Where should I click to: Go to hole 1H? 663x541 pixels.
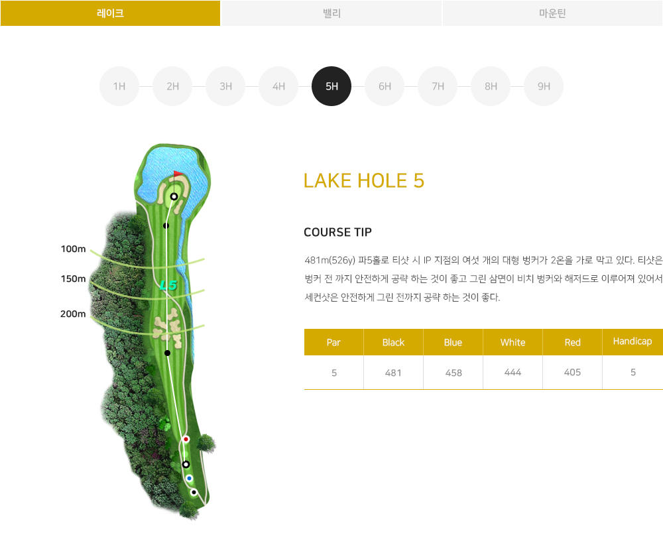[x=119, y=86]
